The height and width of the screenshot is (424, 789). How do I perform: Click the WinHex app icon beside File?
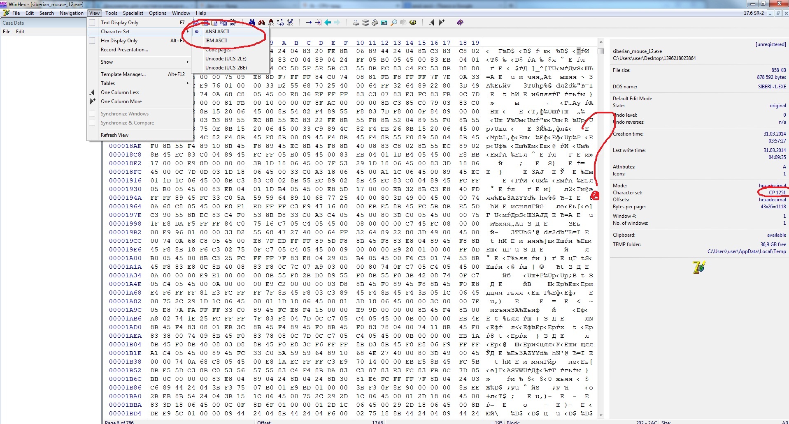pos(6,13)
